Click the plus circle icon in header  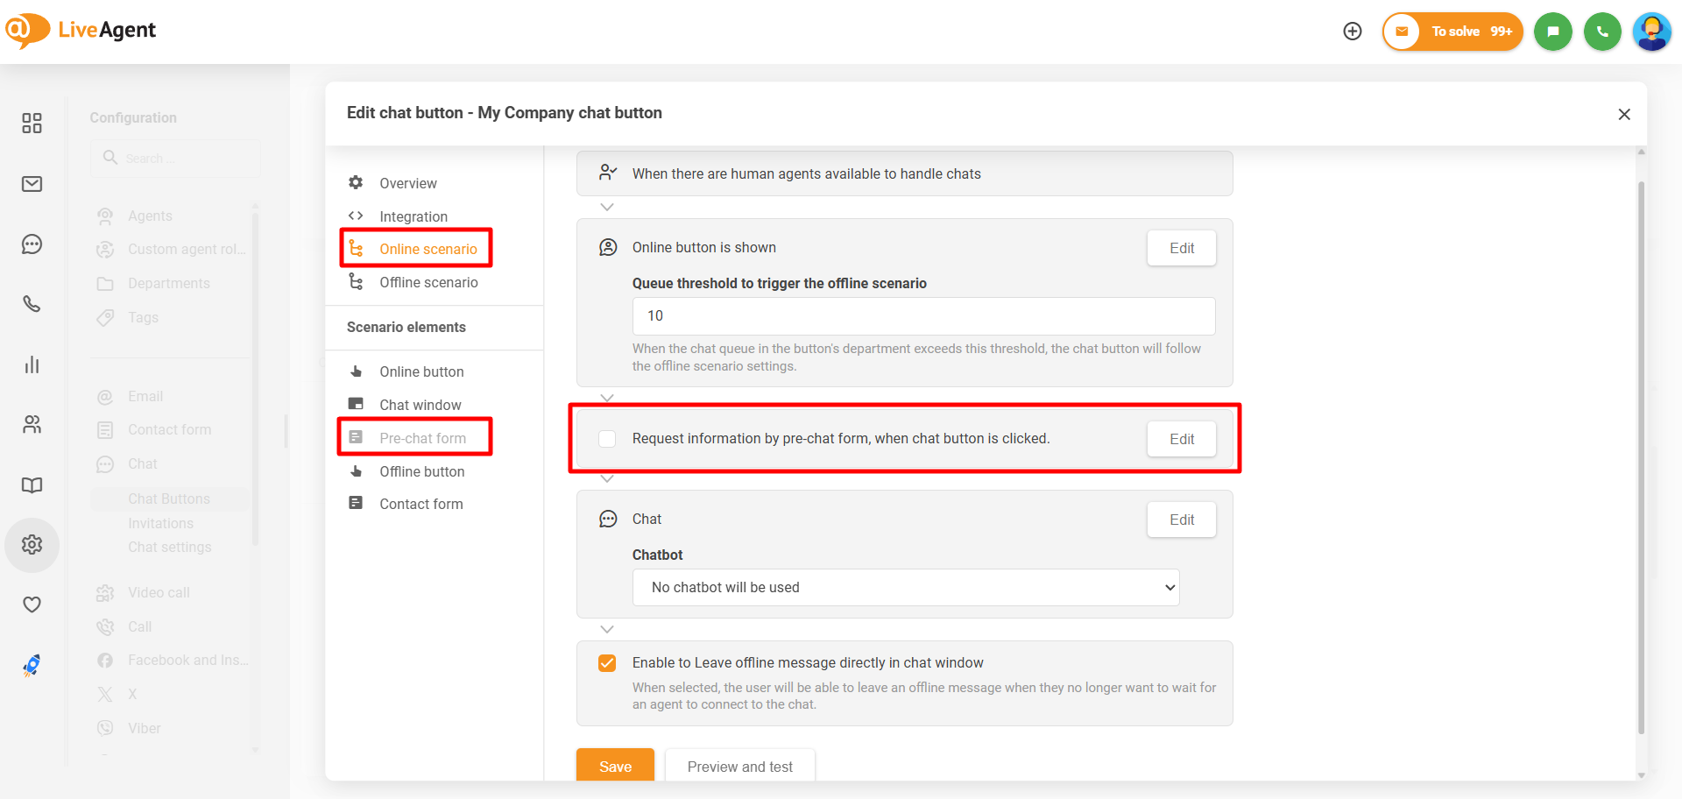[1353, 32]
